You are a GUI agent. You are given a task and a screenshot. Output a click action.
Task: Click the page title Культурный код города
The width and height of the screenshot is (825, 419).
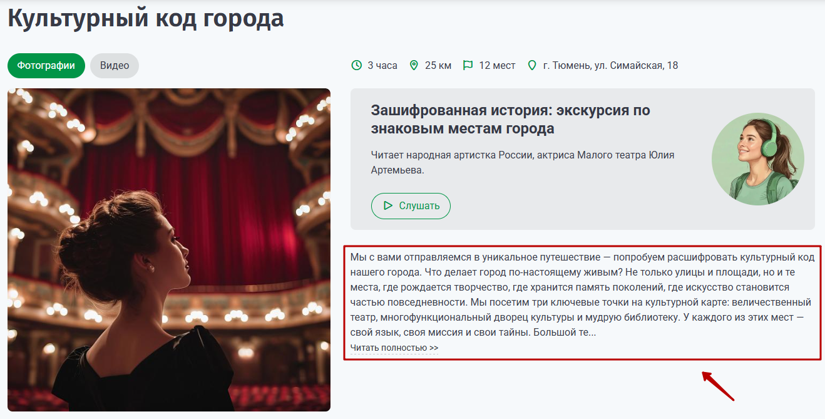point(146,18)
